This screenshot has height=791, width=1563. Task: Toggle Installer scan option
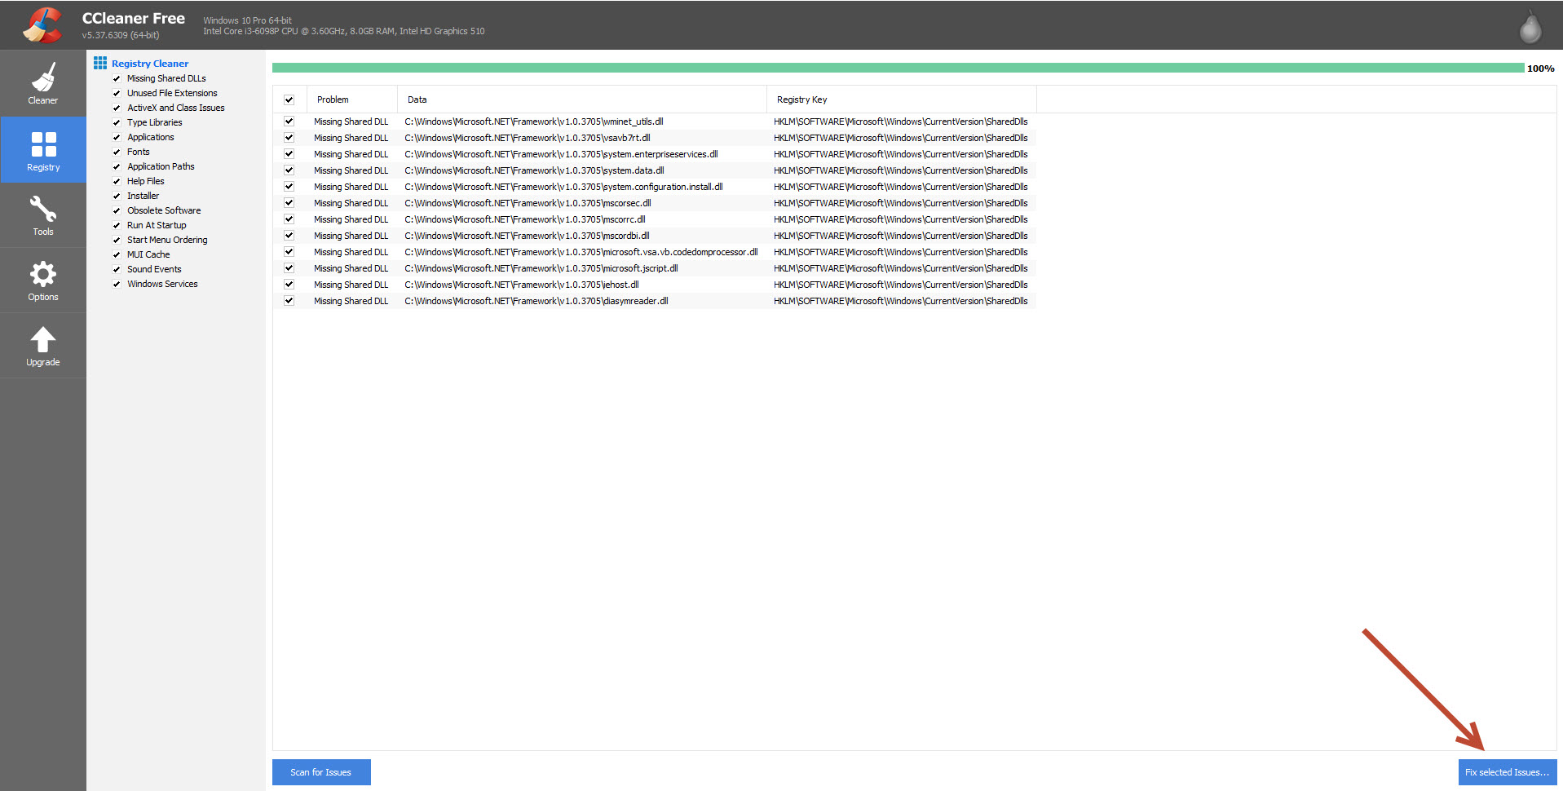[x=117, y=196]
